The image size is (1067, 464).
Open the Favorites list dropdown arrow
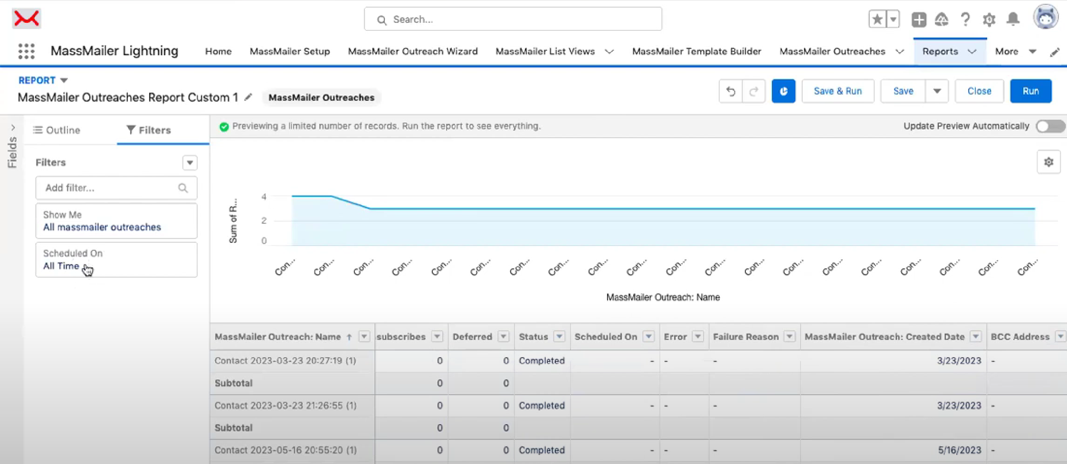click(893, 19)
